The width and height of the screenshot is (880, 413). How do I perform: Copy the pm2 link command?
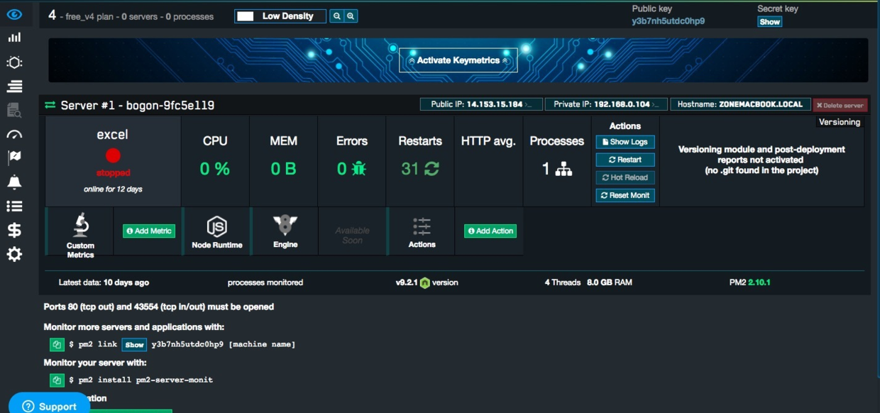pyautogui.click(x=57, y=345)
